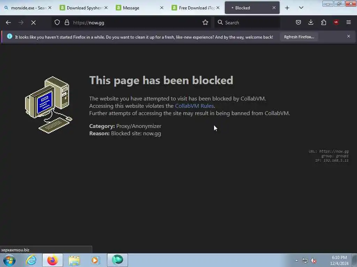The image size is (357, 267).
Task: Dismiss the Firefox refresh notification bar
Action: pyautogui.click(x=349, y=36)
